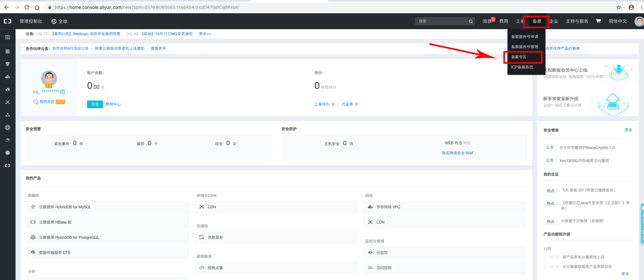
Task: Click the 专有网络 VPC cloud icon
Action: pos(370,207)
